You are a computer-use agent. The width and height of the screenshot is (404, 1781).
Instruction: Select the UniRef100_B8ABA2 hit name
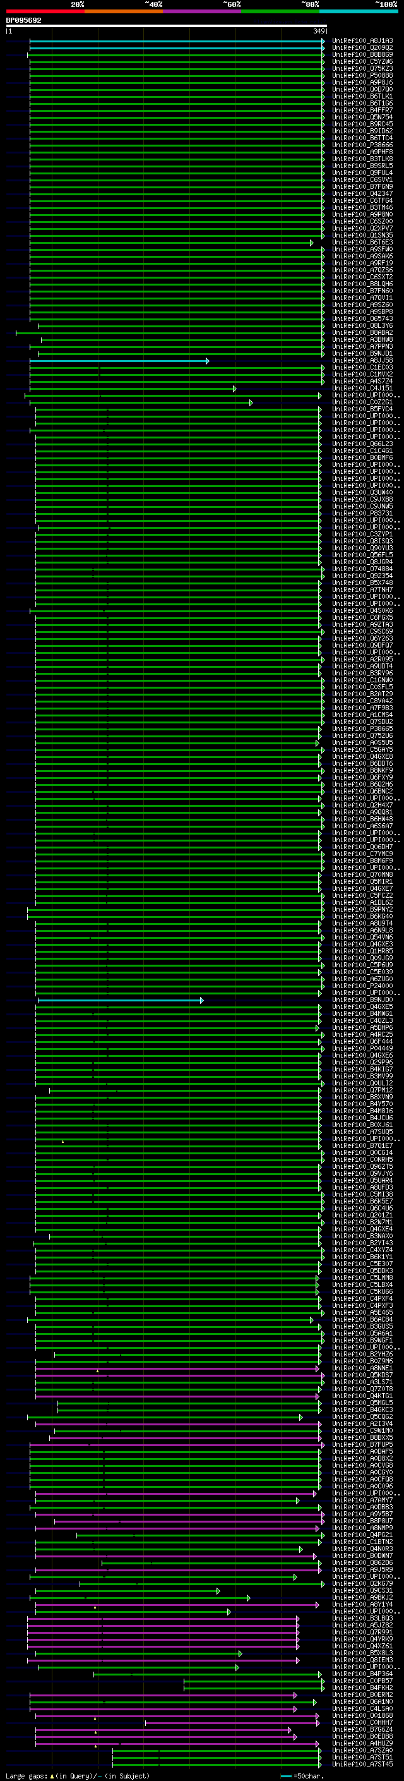pos(362,332)
